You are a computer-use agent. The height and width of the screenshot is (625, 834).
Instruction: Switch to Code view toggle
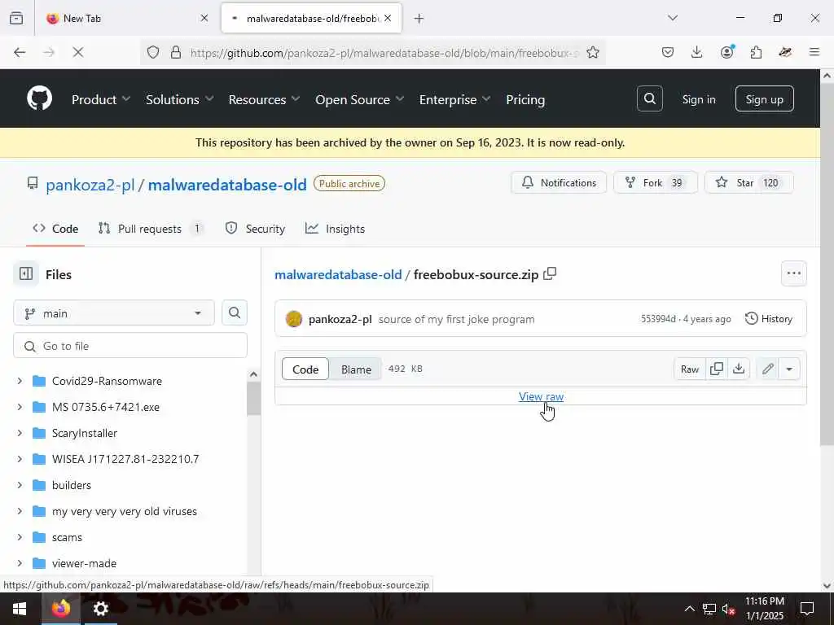pos(305,369)
